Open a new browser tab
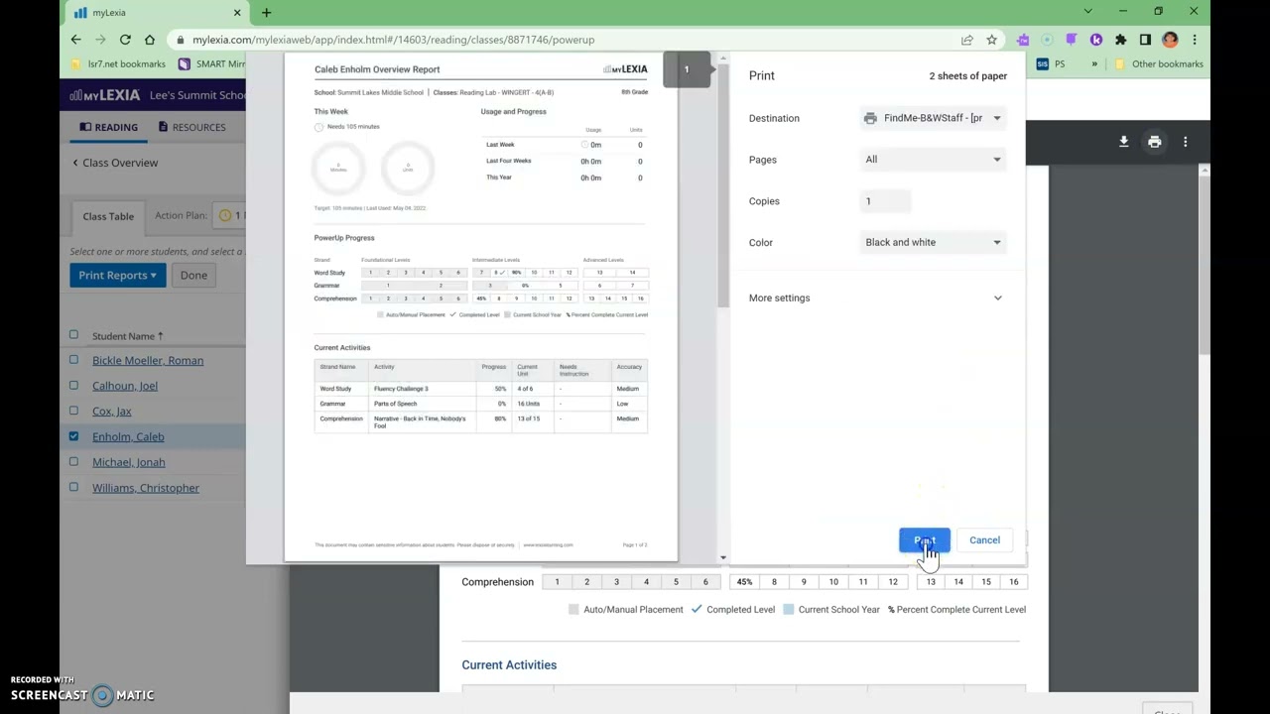The height and width of the screenshot is (714, 1270). [x=266, y=13]
